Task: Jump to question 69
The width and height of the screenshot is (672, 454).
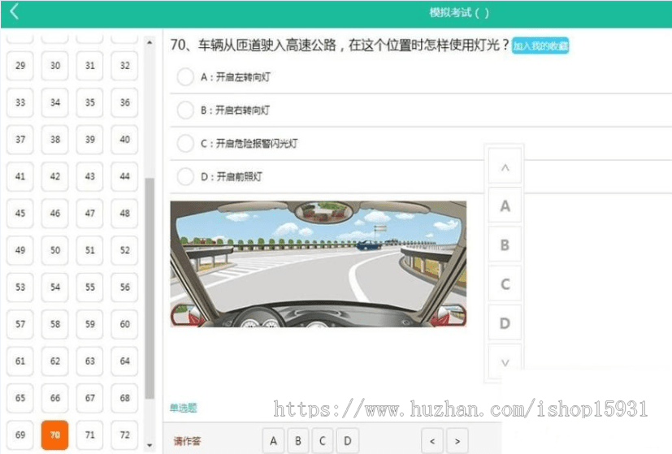Action: coord(20,435)
